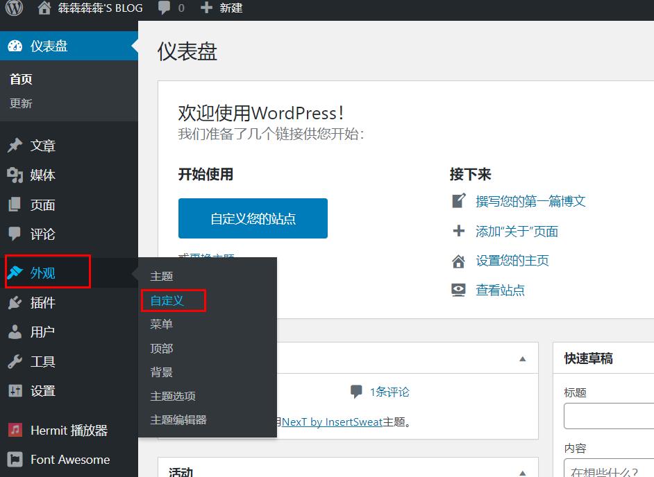Open the 撰写您的第一篇博文 link
Image resolution: width=654 pixels, height=477 pixels.
click(x=530, y=201)
